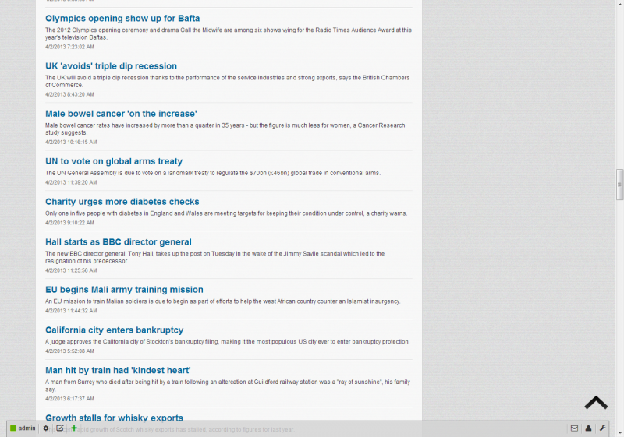Click the summary about UN General Assembly

(x=213, y=173)
